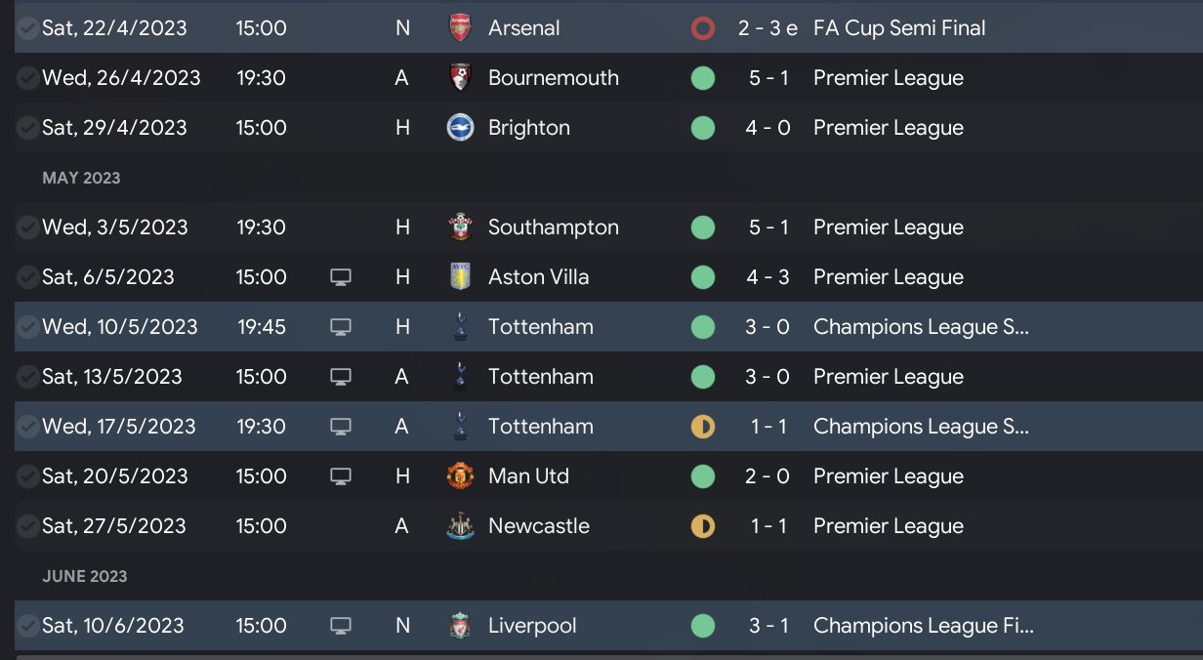Toggle checkmark for Arsenal FA Cup match
Image resolution: width=1203 pixels, height=660 pixels.
coord(28,28)
